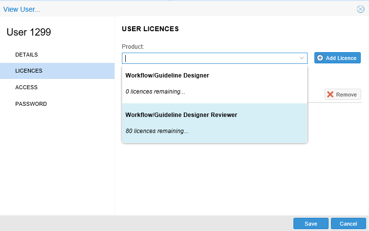This screenshot has height=231, width=369.
Task: Click the USER LICENCES heading
Action: point(150,29)
